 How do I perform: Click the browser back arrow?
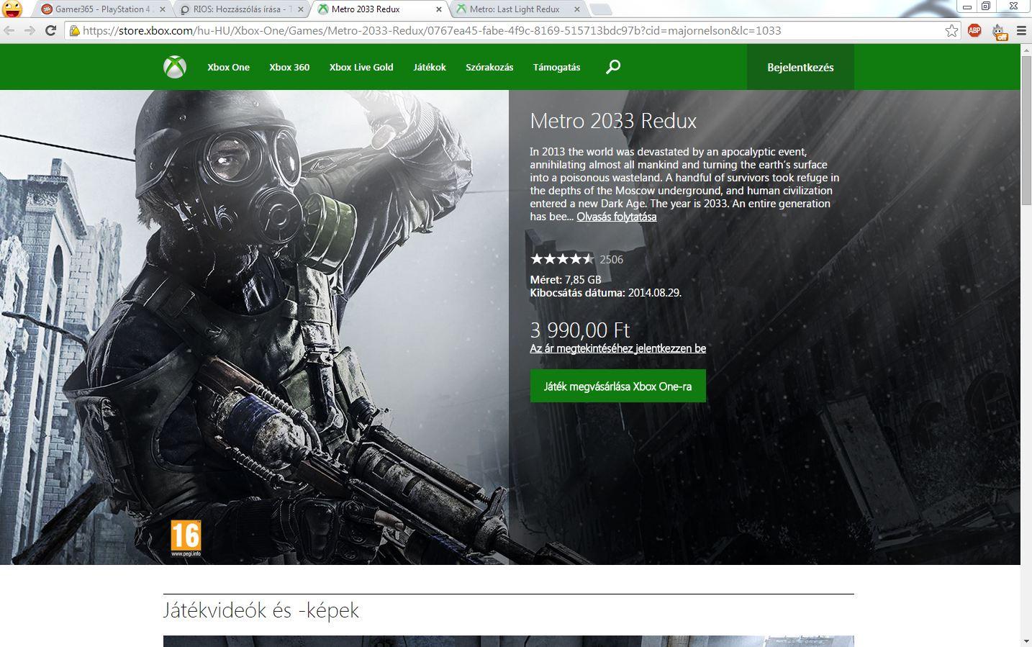(x=9, y=30)
